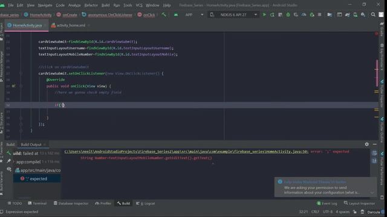Viewport: 387px width, 217px height.
Task: Open the NEXUS 6 API 27 device dropdown
Action: (233, 14)
